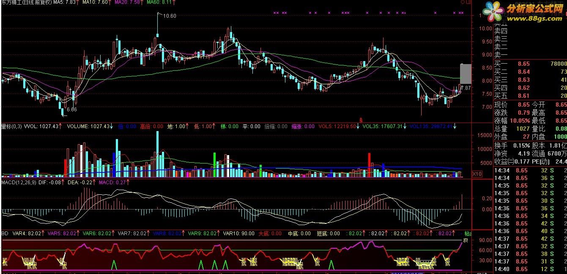The height and width of the screenshot is (274, 567).
Task: Select the 14:36 trade row with volume 40
Action: (x=530, y=231)
